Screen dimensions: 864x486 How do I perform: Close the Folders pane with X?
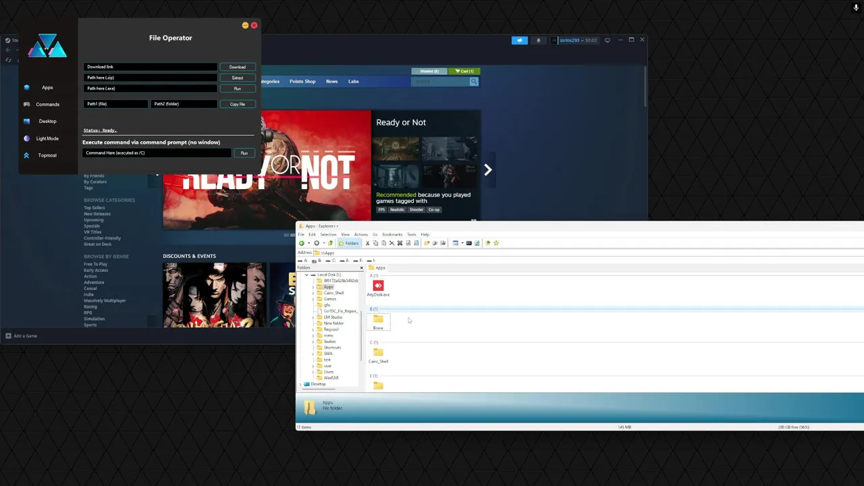click(361, 268)
